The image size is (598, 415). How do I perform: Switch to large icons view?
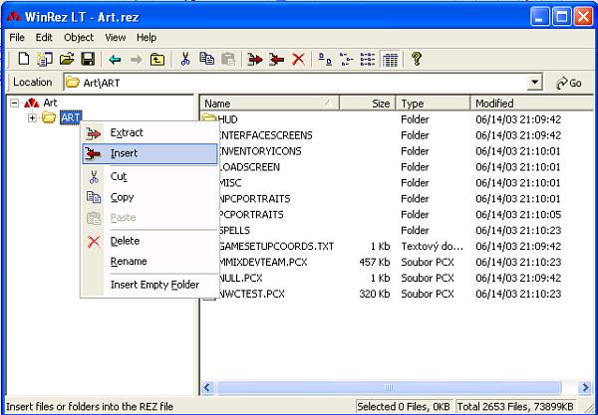pyautogui.click(x=325, y=60)
